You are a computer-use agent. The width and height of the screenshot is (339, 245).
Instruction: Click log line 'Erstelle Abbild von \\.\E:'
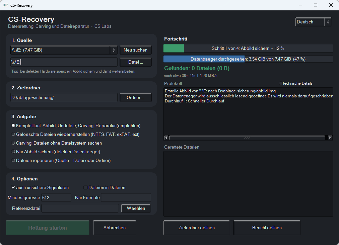point(220,91)
